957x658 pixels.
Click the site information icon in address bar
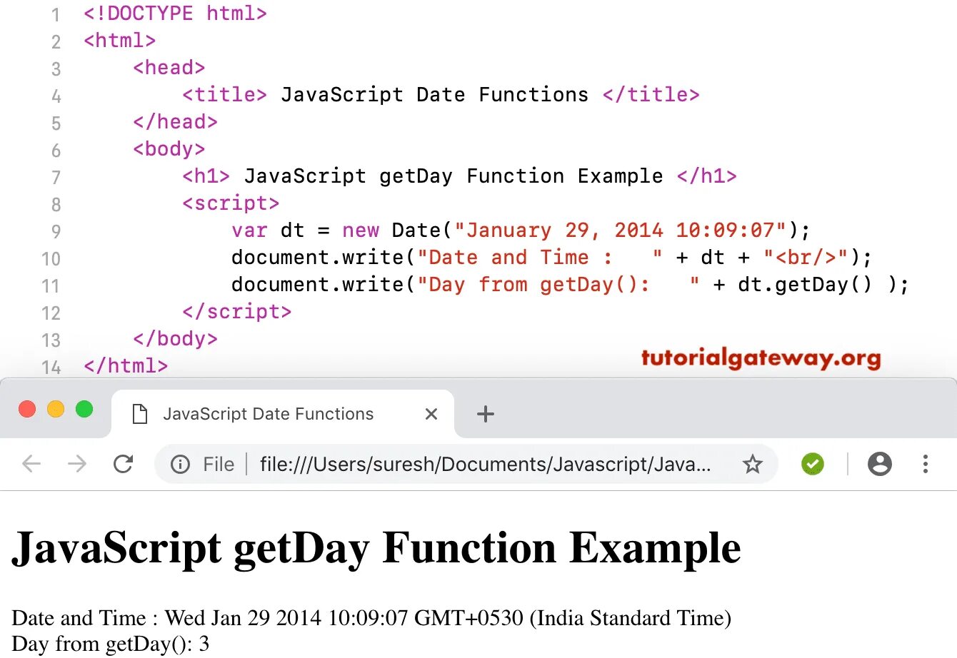tap(180, 465)
